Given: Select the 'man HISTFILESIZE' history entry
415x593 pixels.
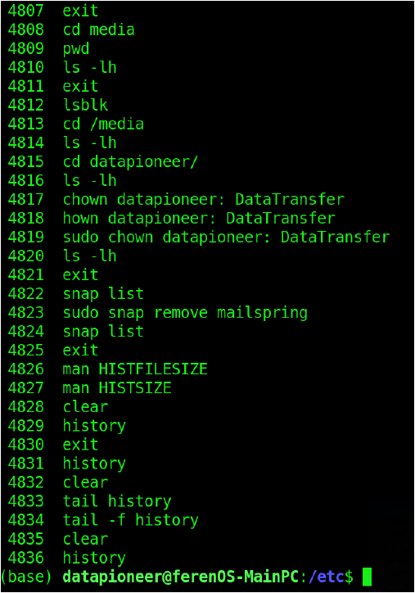Looking at the screenshot, I should [x=135, y=369].
